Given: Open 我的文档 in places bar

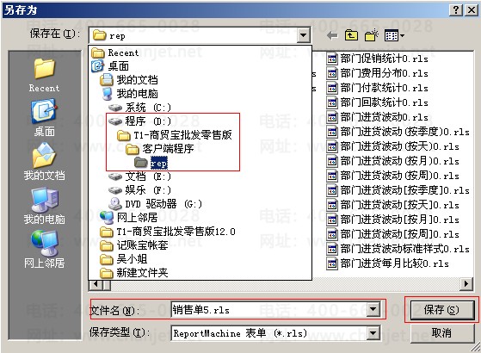Looking at the screenshot, I should click(x=44, y=161).
